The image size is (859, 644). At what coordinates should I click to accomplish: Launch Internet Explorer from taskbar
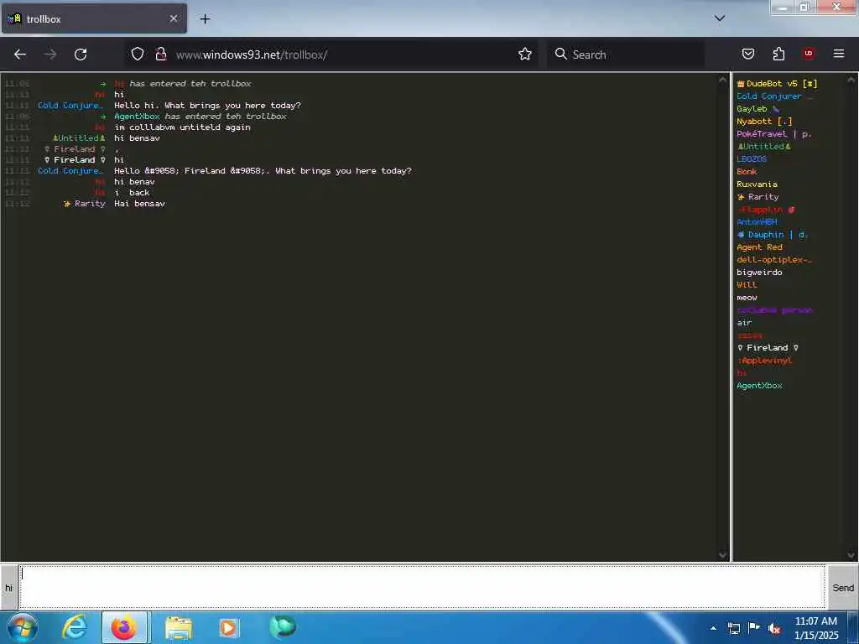click(x=75, y=627)
